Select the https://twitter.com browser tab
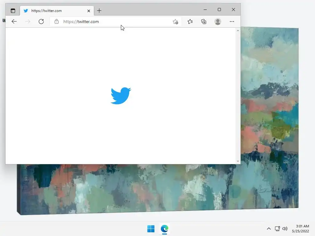Image resolution: width=315 pixels, height=236 pixels. pyautogui.click(x=57, y=11)
